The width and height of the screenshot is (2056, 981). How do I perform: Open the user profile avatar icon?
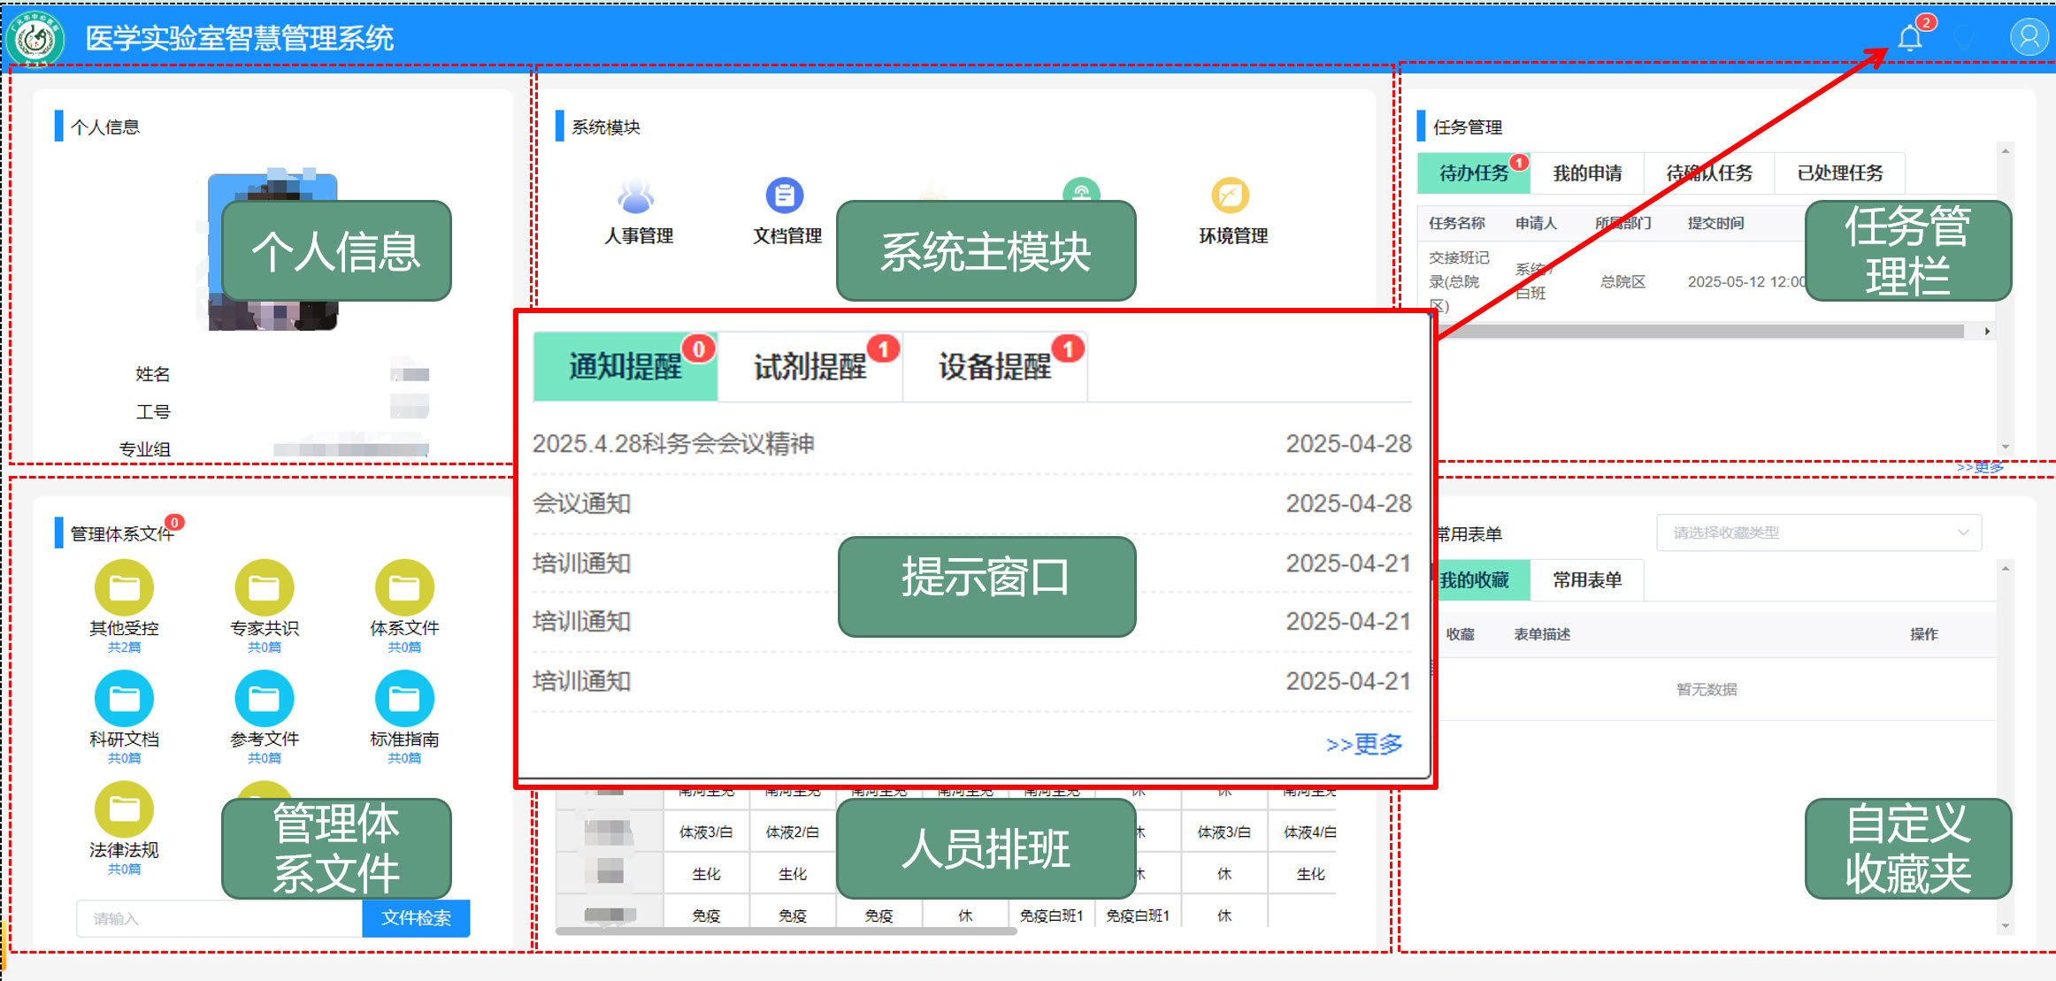(2029, 37)
